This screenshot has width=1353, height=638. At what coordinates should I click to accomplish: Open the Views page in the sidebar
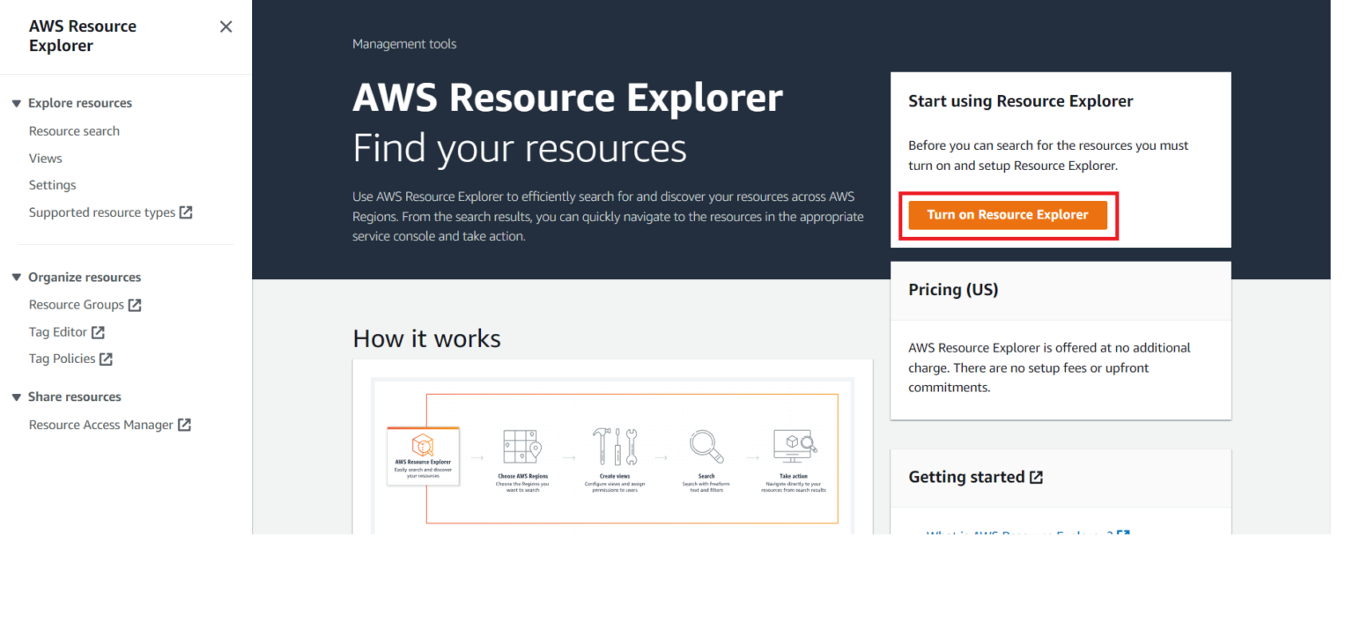click(45, 158)
